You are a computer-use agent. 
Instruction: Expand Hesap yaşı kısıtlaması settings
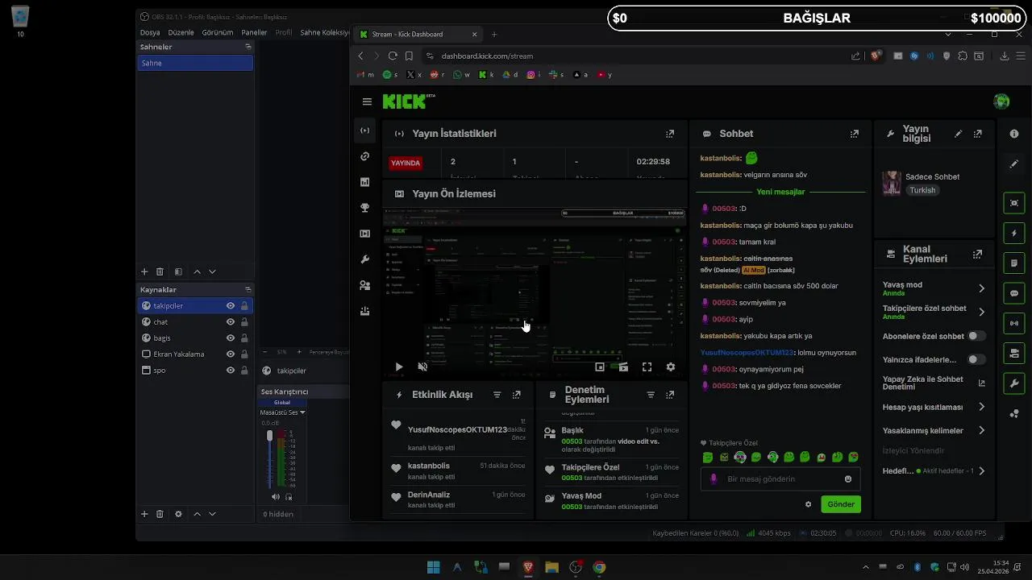(981, 407)
